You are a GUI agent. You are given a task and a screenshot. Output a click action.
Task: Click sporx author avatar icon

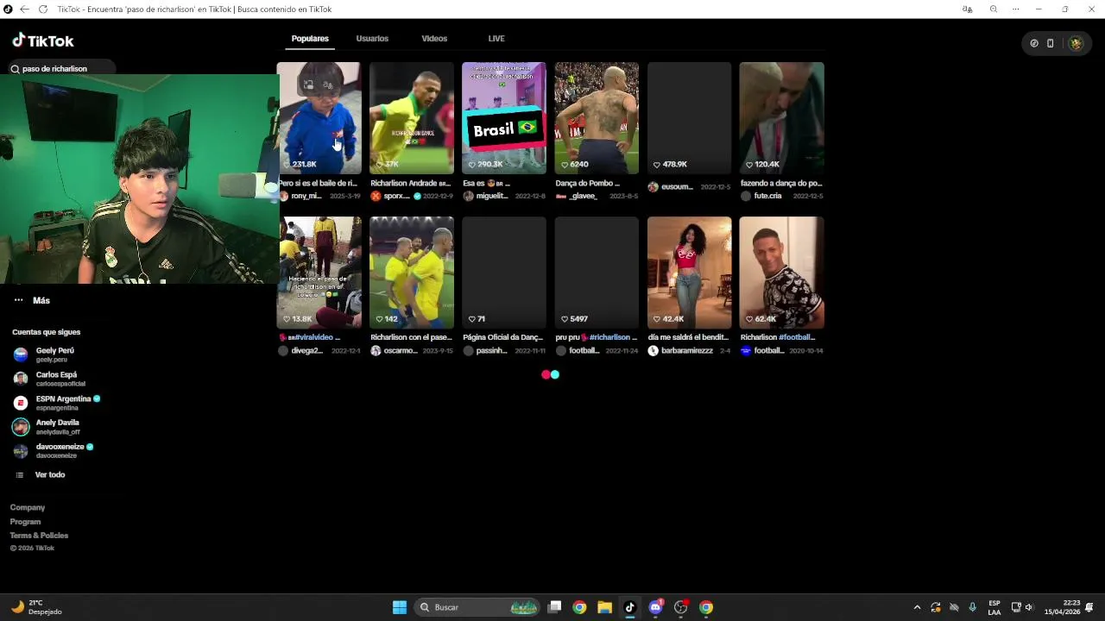point(376,196)
